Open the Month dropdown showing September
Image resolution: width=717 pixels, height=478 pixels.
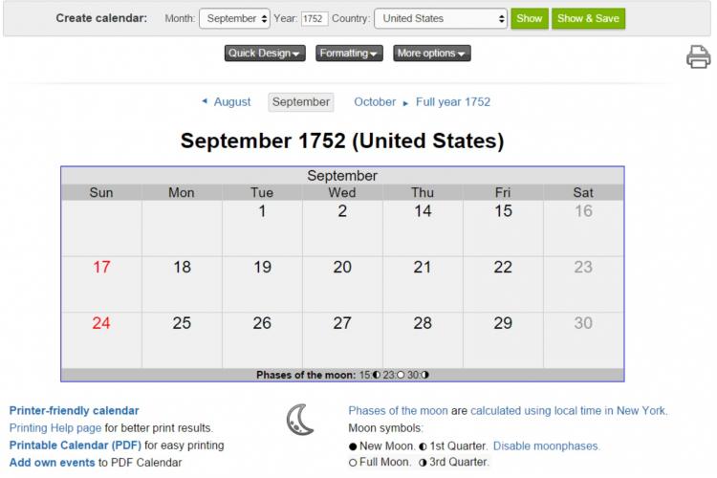(234, 19)
